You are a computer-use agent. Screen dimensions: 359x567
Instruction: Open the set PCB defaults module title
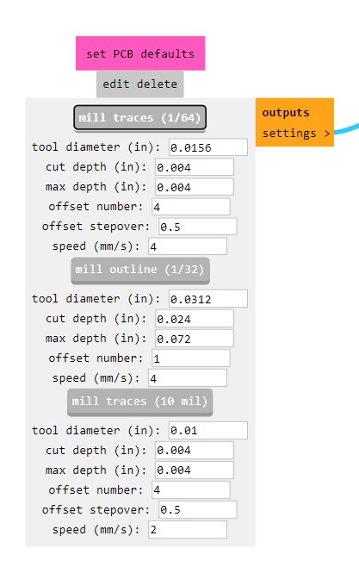[140, 53]
